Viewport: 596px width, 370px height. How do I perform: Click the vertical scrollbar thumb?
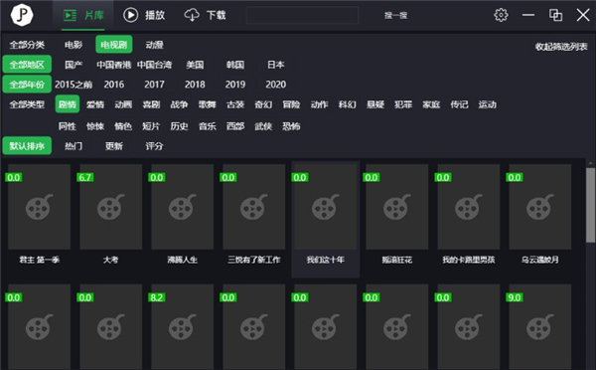point(590,205)
